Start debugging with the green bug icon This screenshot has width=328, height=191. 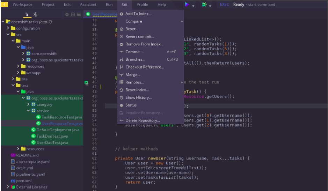coord(204,5)
